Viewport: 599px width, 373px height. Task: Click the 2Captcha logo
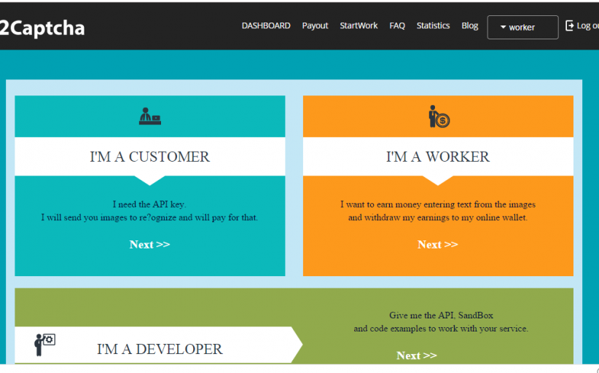coord(42,28)
